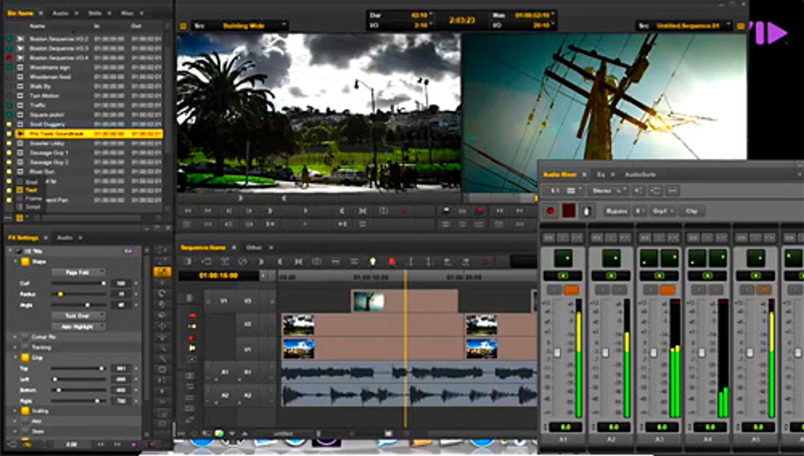Click the yellow Radius slider handle
The width and height of the screenshot is (804, 456).
tap(60, 294)
